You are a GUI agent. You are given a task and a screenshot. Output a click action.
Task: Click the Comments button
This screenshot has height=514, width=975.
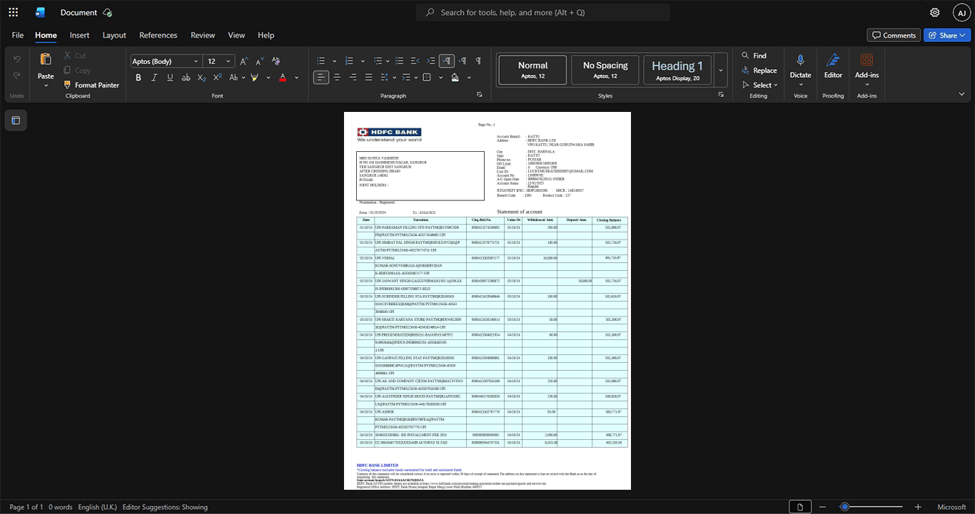pos(894,35)
